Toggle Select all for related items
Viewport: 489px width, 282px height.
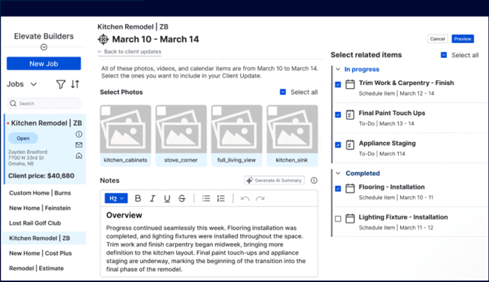point(444,55)
